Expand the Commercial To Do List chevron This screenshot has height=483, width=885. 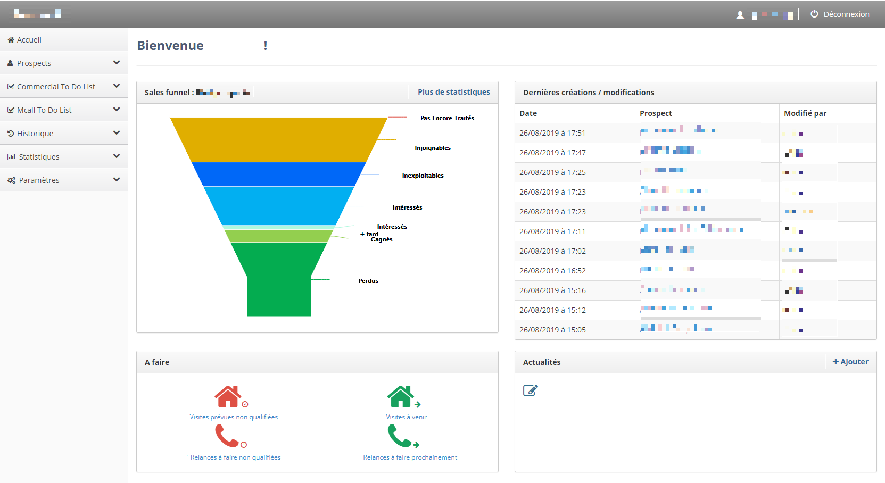117,86
